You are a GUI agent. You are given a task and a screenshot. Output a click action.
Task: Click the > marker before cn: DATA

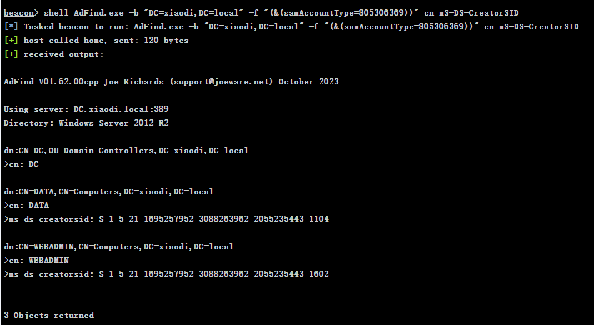click(6, 205)
